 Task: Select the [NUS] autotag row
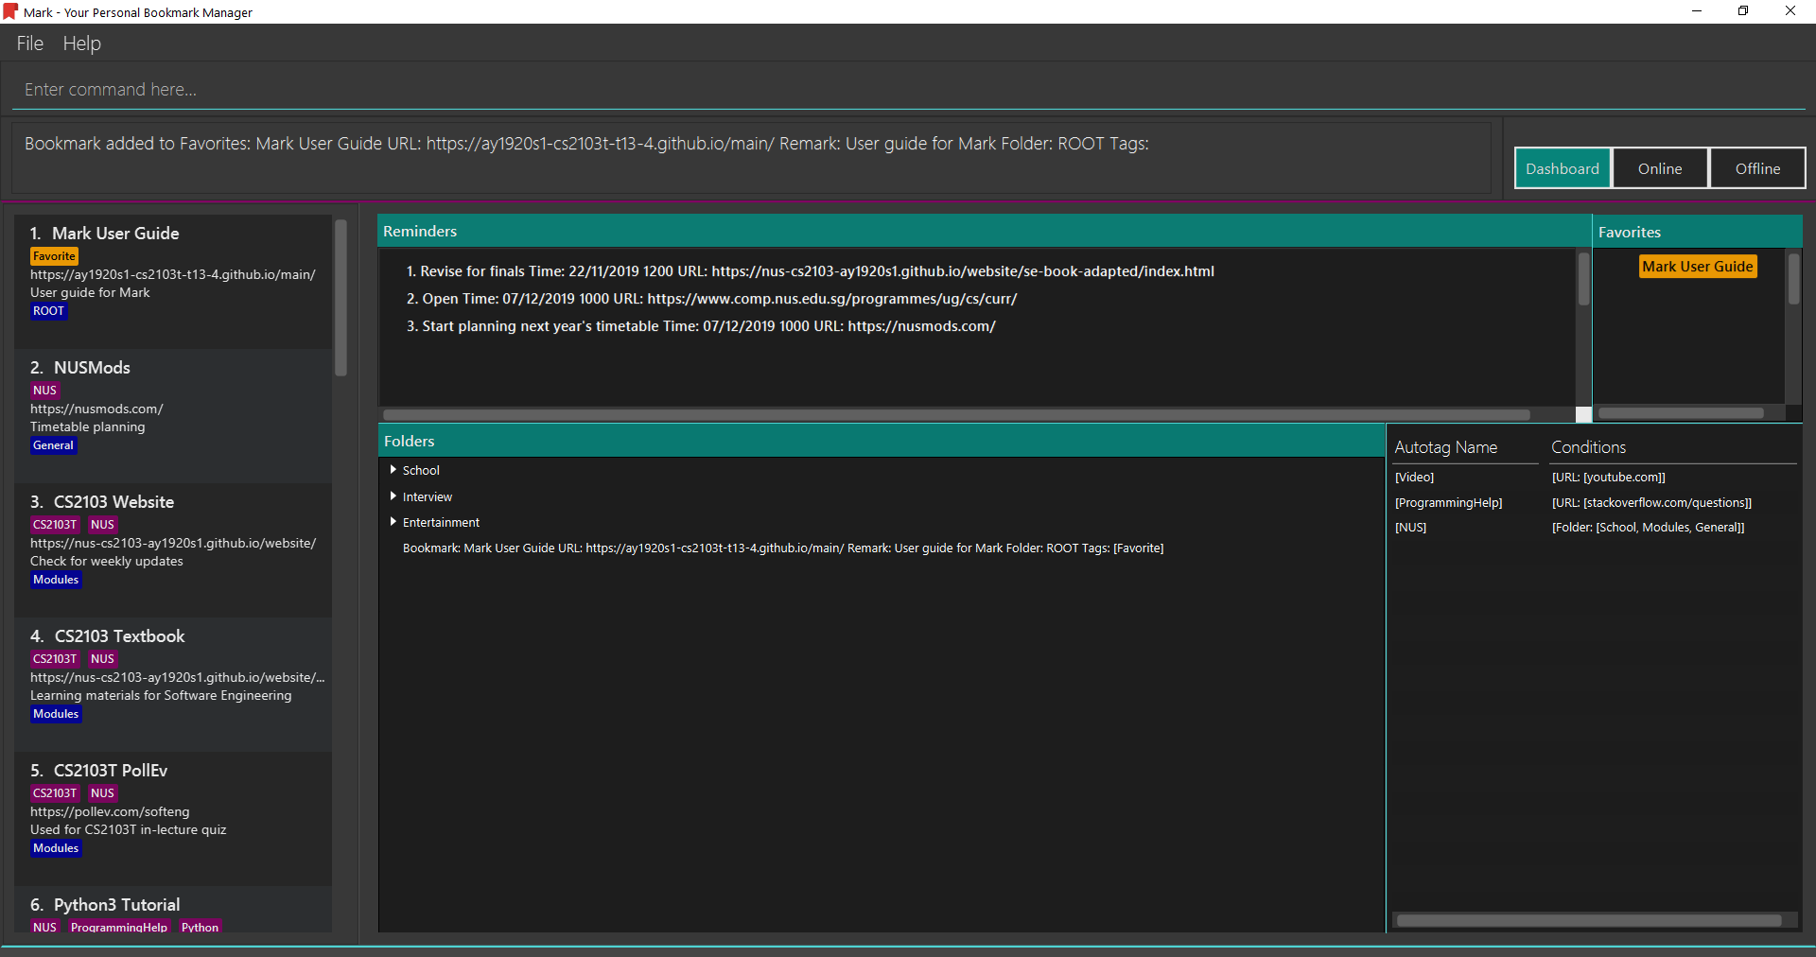1594,528
